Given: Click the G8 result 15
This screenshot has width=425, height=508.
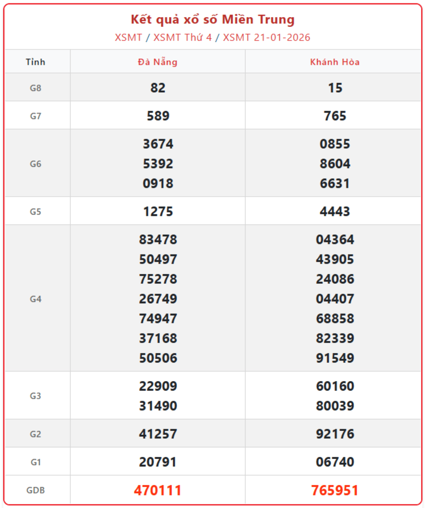Looking at the screenshot, I should 335,88.
